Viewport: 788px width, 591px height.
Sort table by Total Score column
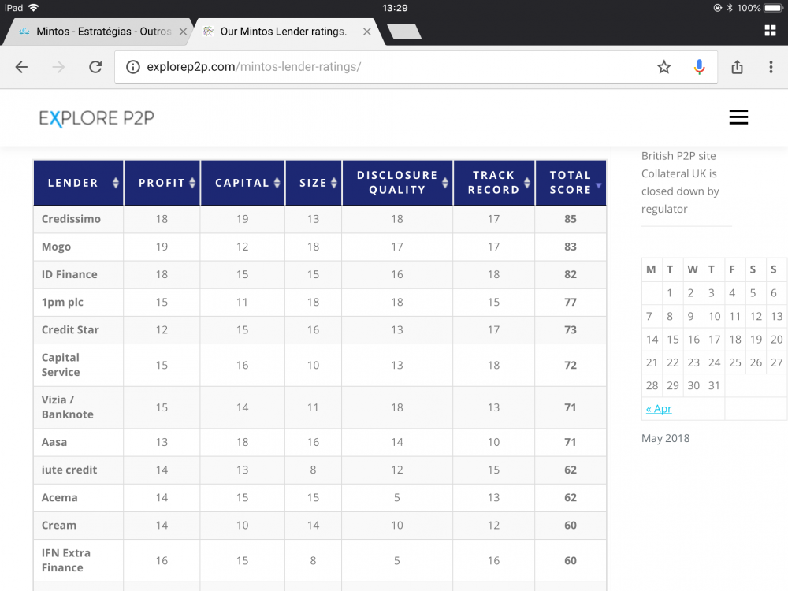tap(571, 183)
